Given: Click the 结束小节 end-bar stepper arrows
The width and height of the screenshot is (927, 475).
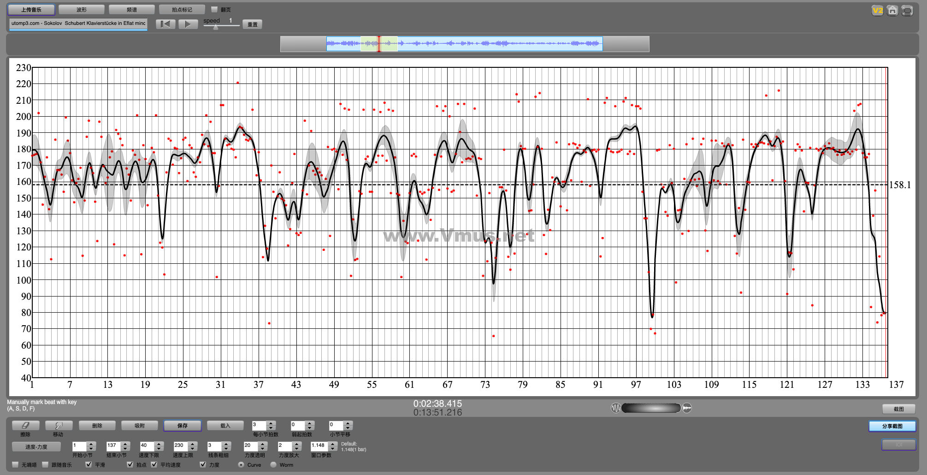Looking at the screenshot, I should pos(125,446).
